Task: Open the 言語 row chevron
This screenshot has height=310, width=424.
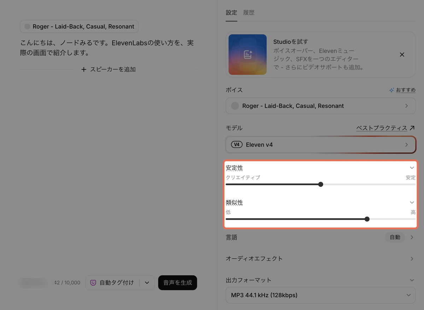Action: (x=412, y=237)
